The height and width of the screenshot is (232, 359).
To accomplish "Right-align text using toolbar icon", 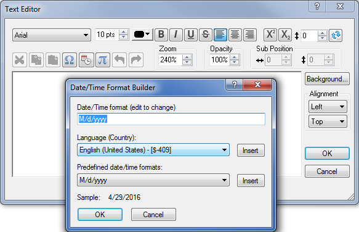I will pos(250,35).
